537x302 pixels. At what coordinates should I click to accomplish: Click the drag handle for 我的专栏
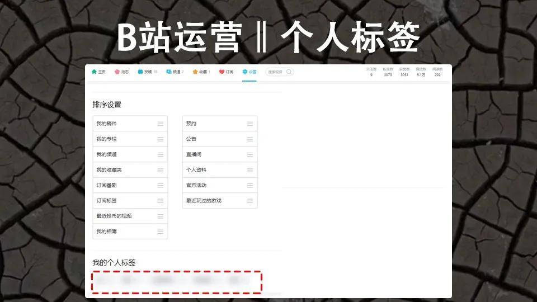tap(161, 139)
